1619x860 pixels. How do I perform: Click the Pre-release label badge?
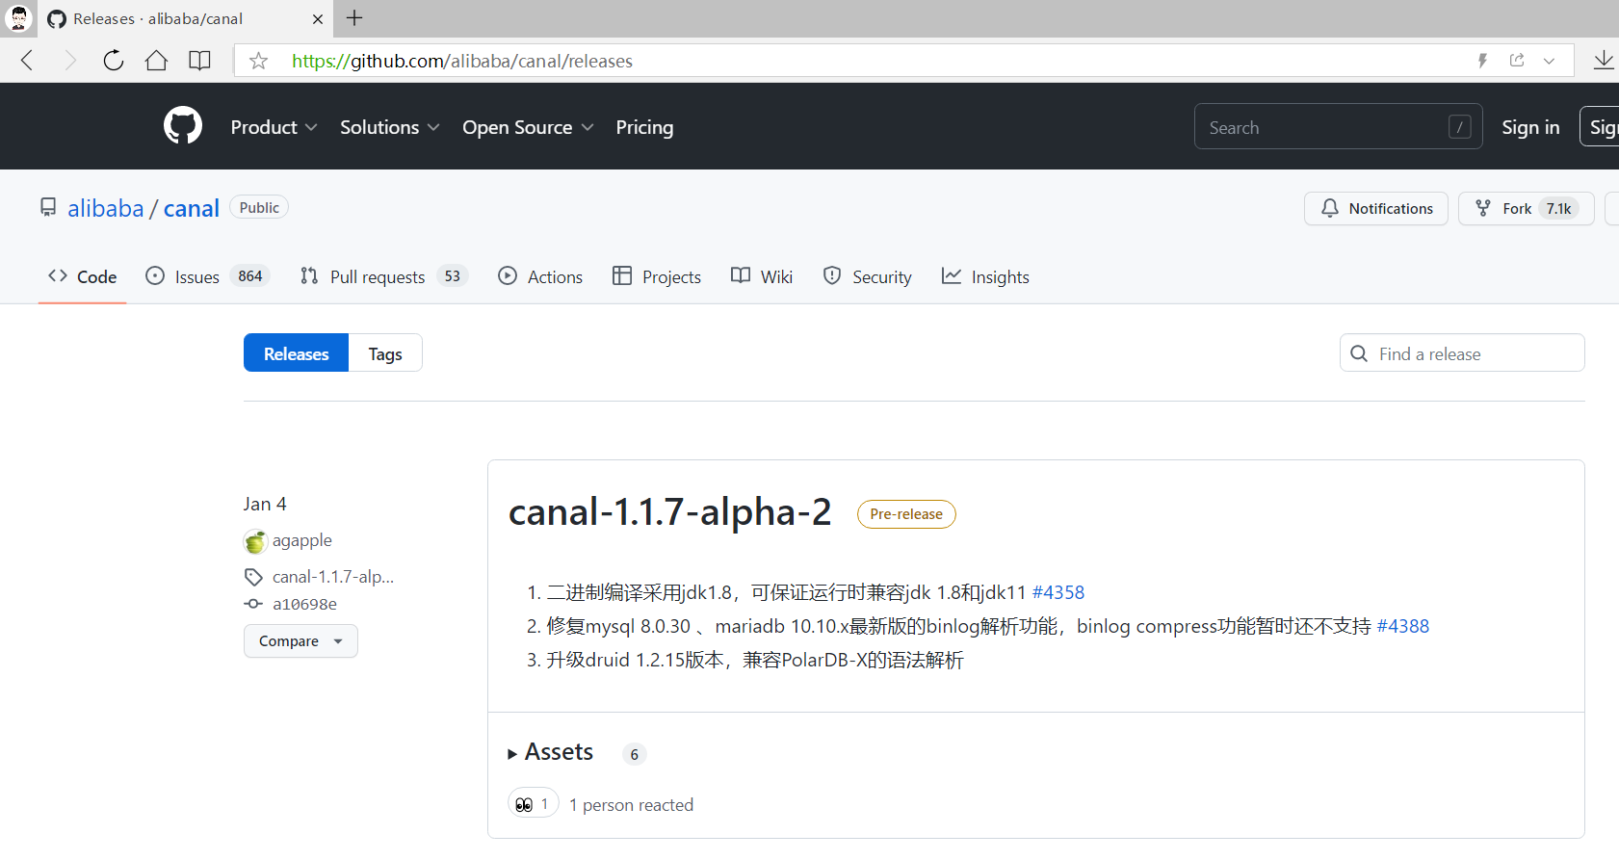click(x=906, y=514)
